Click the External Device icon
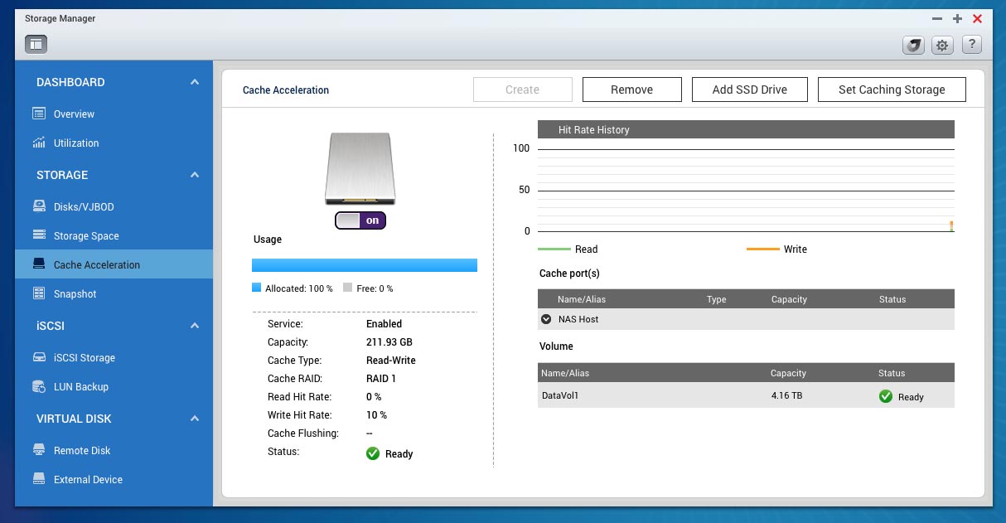The width and height of the screenshot is (1006, 523). [38, 479]
